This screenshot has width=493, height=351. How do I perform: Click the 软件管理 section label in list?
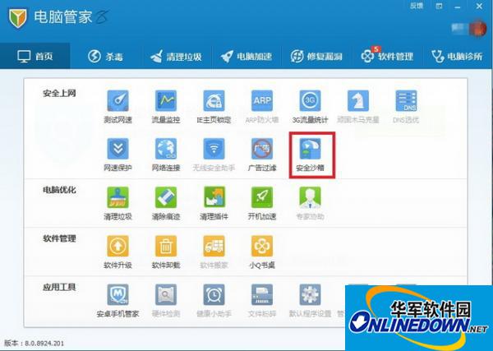[x=59, y=238]
